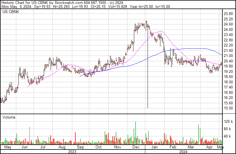Screen dimensions: 236x154
Task: Click the tall green March volume bar
Action: pos(198,134)
